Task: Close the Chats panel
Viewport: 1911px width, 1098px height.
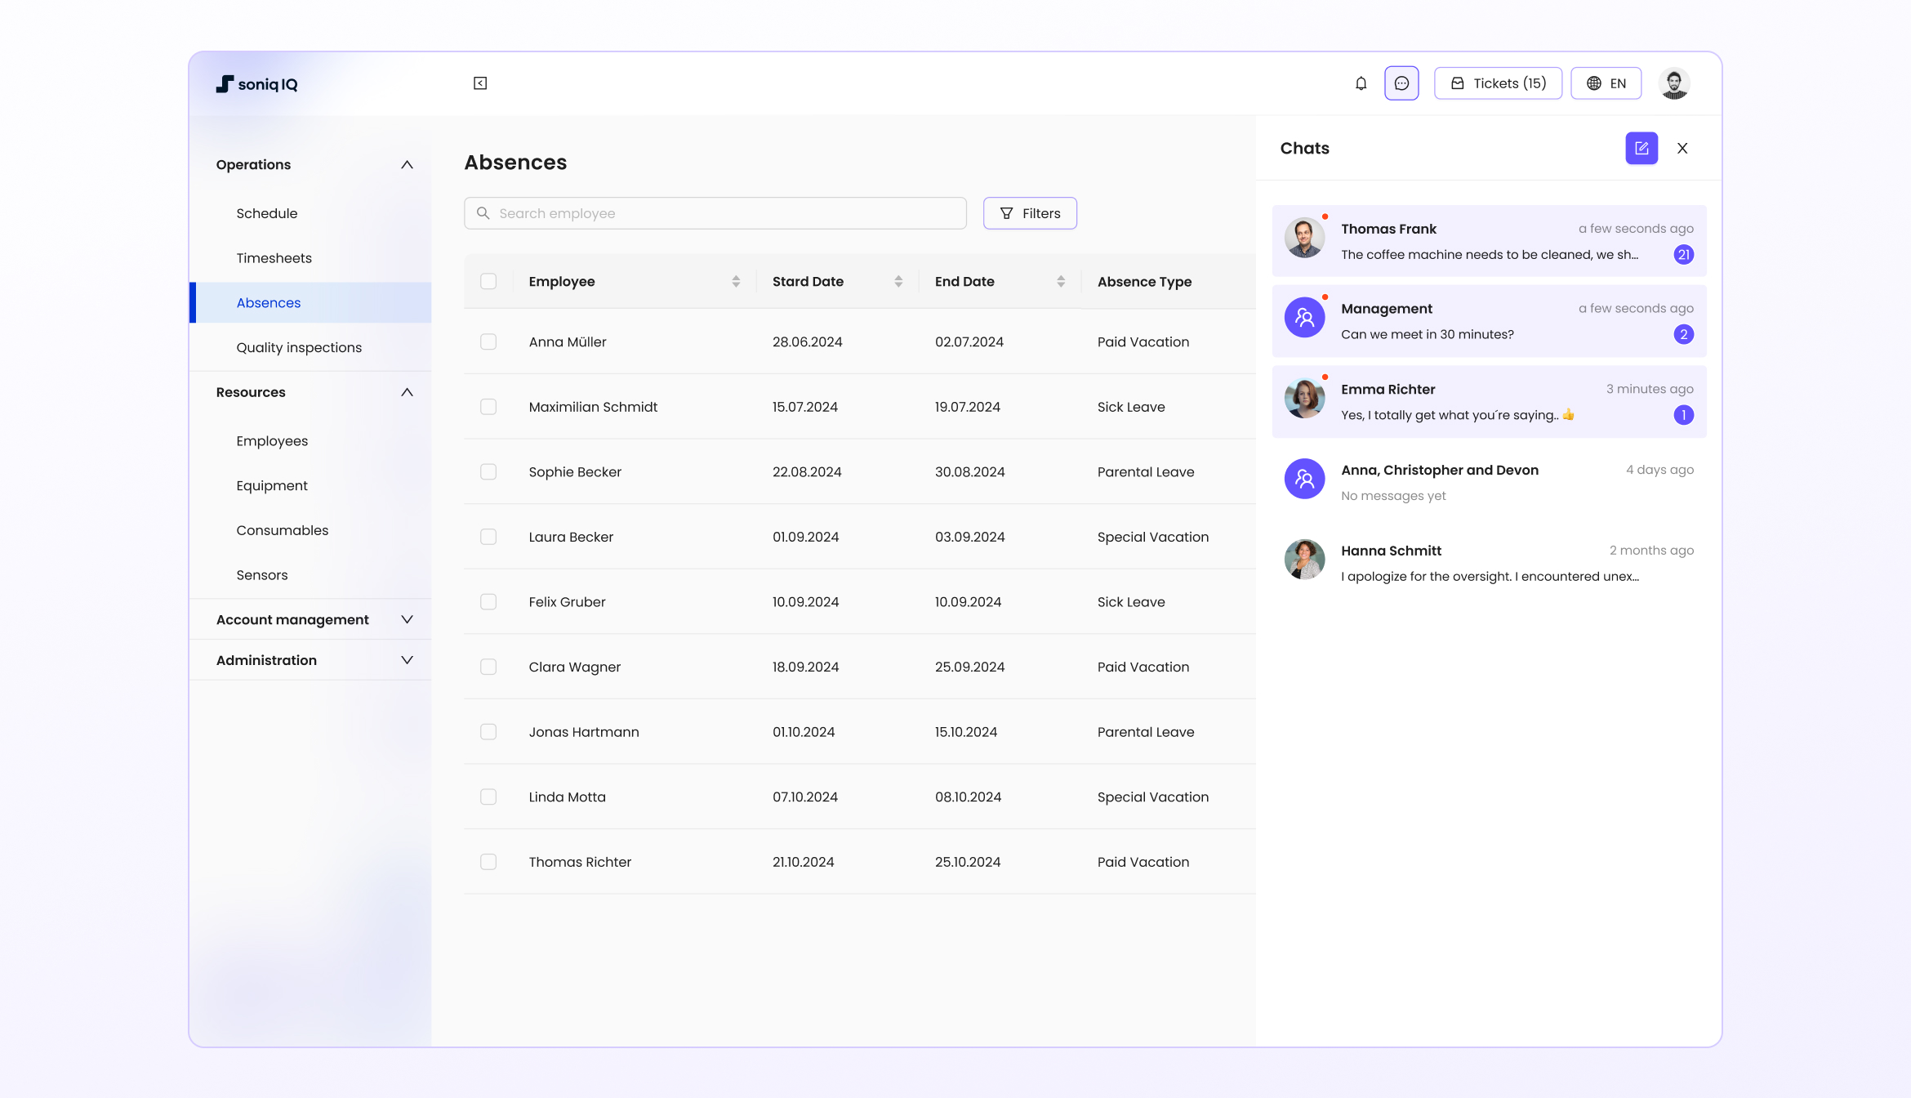Action: tap(1682, 148)
